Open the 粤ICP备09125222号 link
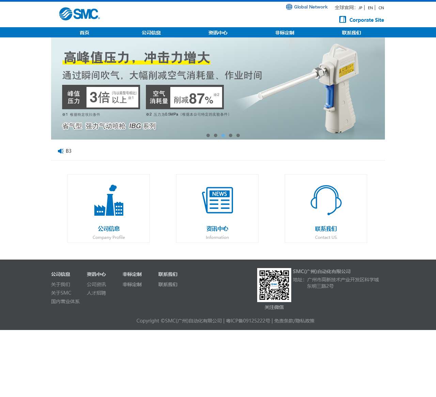 [x=248, y=321]
